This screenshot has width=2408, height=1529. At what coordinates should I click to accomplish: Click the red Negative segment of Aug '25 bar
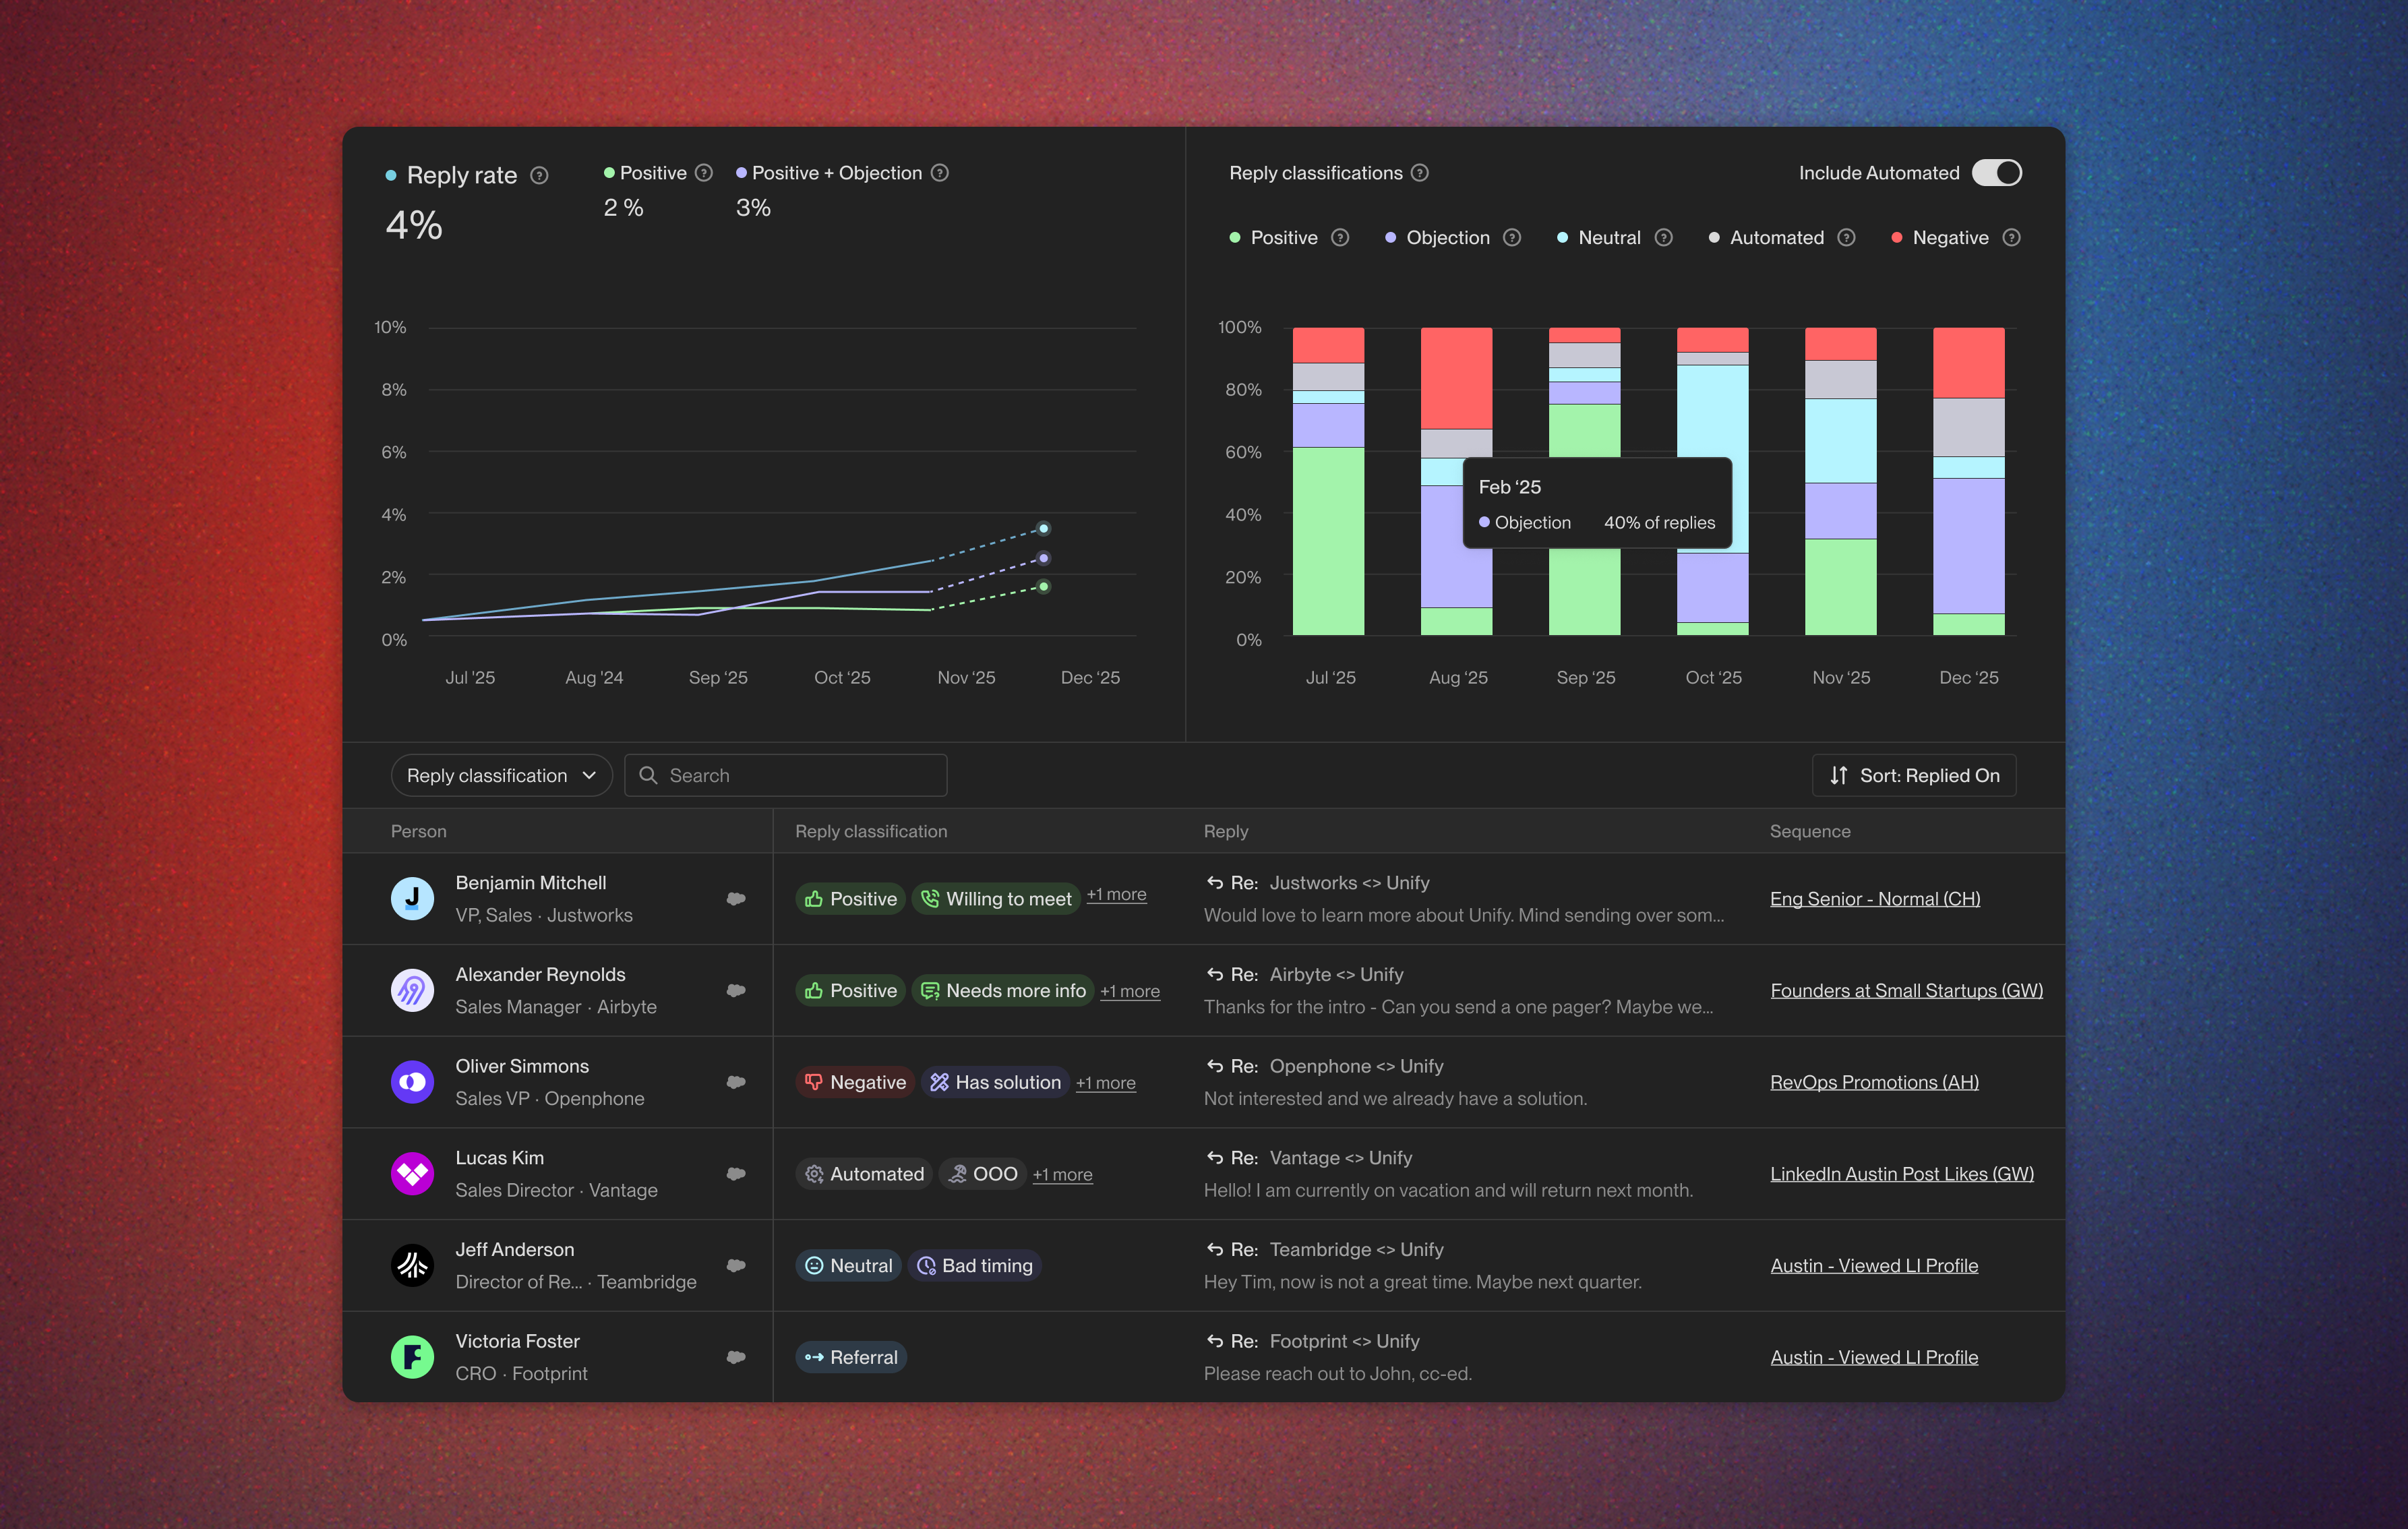[x=1456, y=378]
